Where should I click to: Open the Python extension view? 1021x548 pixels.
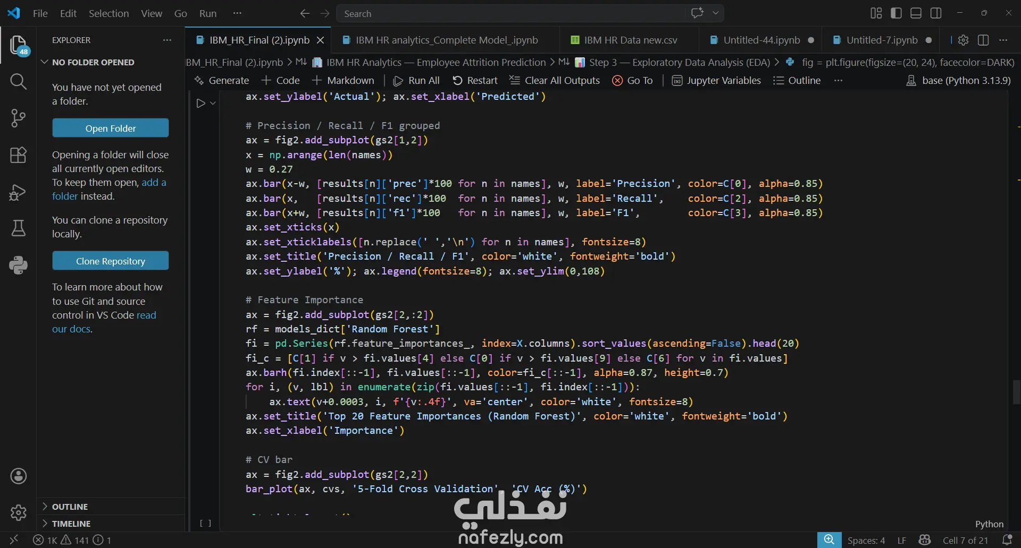click(x=18, y=265)
